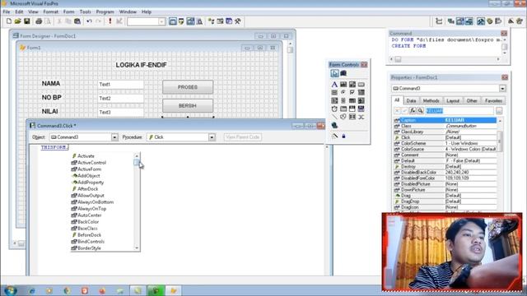
Task: Select the Command Button control in Form Controls
Action: [x=361, y=84]
